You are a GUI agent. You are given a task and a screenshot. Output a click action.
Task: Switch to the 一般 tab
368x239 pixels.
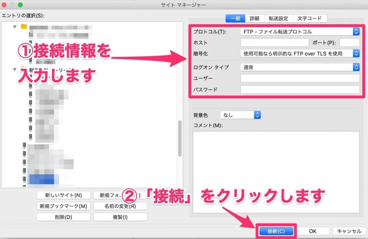click(x=235, y=18)
